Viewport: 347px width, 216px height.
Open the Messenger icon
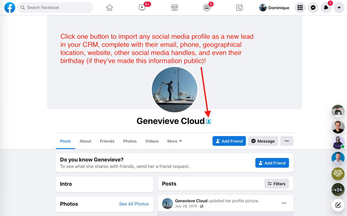pos(313,8)
